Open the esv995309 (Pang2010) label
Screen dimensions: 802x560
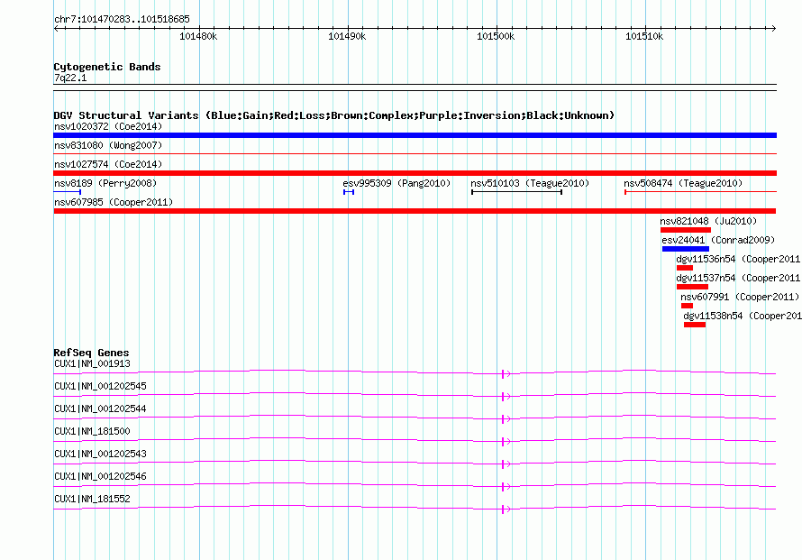[x=396, y=183]
